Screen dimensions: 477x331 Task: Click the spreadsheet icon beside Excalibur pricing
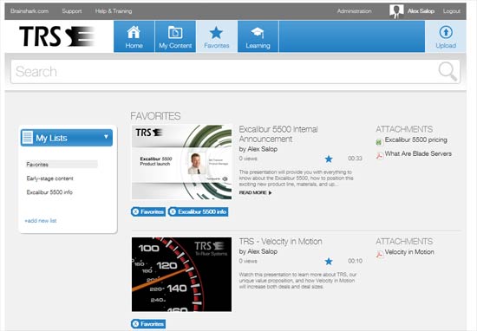coord(379,141)
